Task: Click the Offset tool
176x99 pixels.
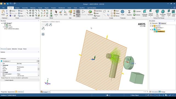Action: [116, 13]
